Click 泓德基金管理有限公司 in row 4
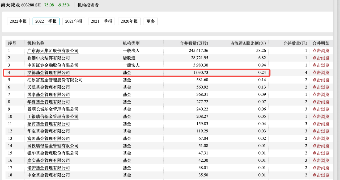The width and height of the screenshot is (340, 180). pyautogui.click(x=49, y=73)
